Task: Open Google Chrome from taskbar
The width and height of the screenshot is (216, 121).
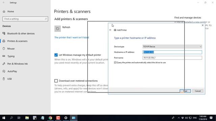Action: pyautogui.click(x=50, y=118)
